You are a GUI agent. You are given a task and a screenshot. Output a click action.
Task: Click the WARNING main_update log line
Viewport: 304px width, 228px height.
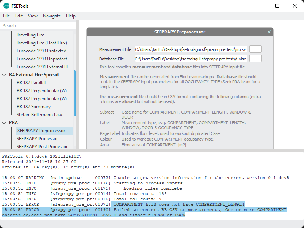point(146,178)
